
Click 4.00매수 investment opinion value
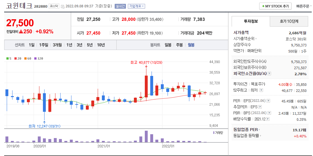285,84
